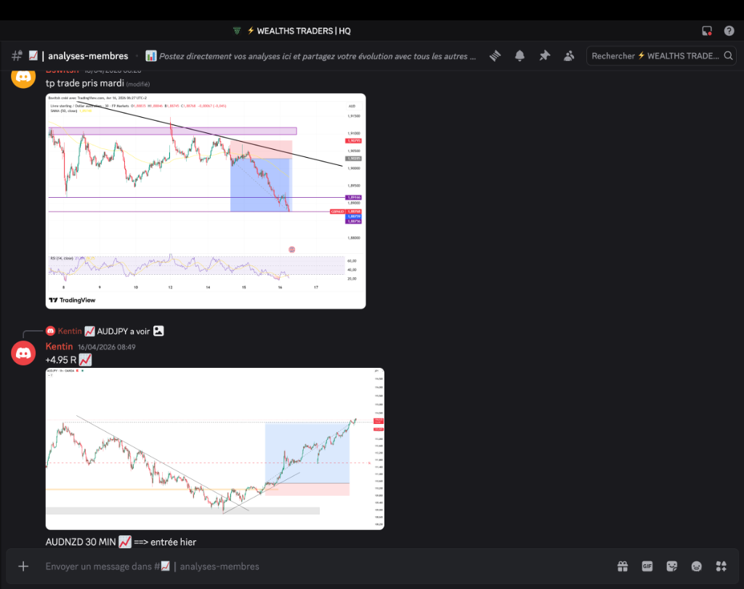Click the search magnifier icon
Image resolution: width=744 pixels, height=589 pixels.
[x=728, y=56]
